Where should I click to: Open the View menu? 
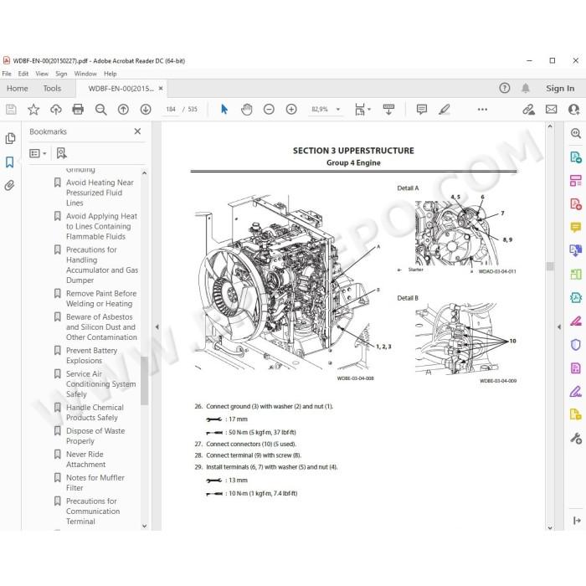point(42,74)
